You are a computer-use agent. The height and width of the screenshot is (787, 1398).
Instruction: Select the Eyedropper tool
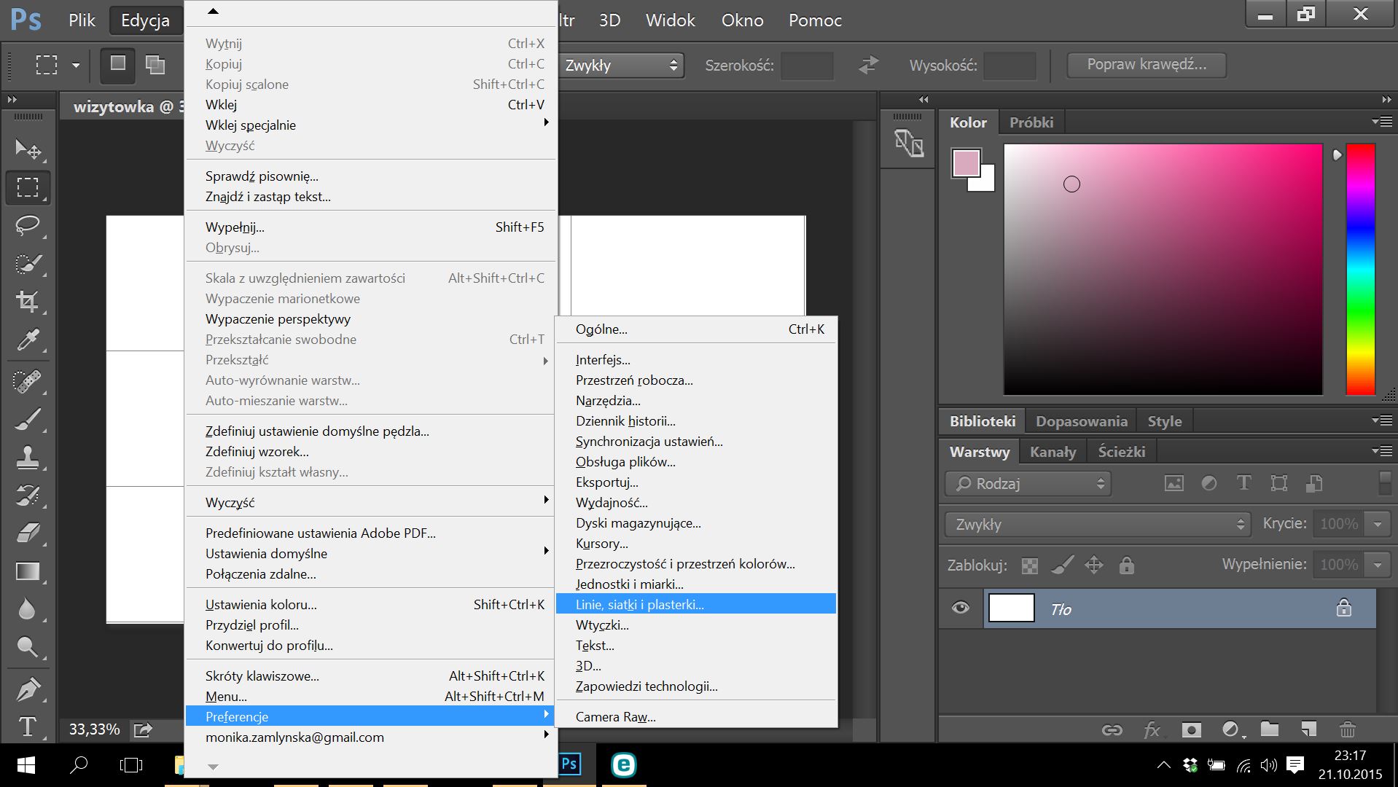[28, 339]
